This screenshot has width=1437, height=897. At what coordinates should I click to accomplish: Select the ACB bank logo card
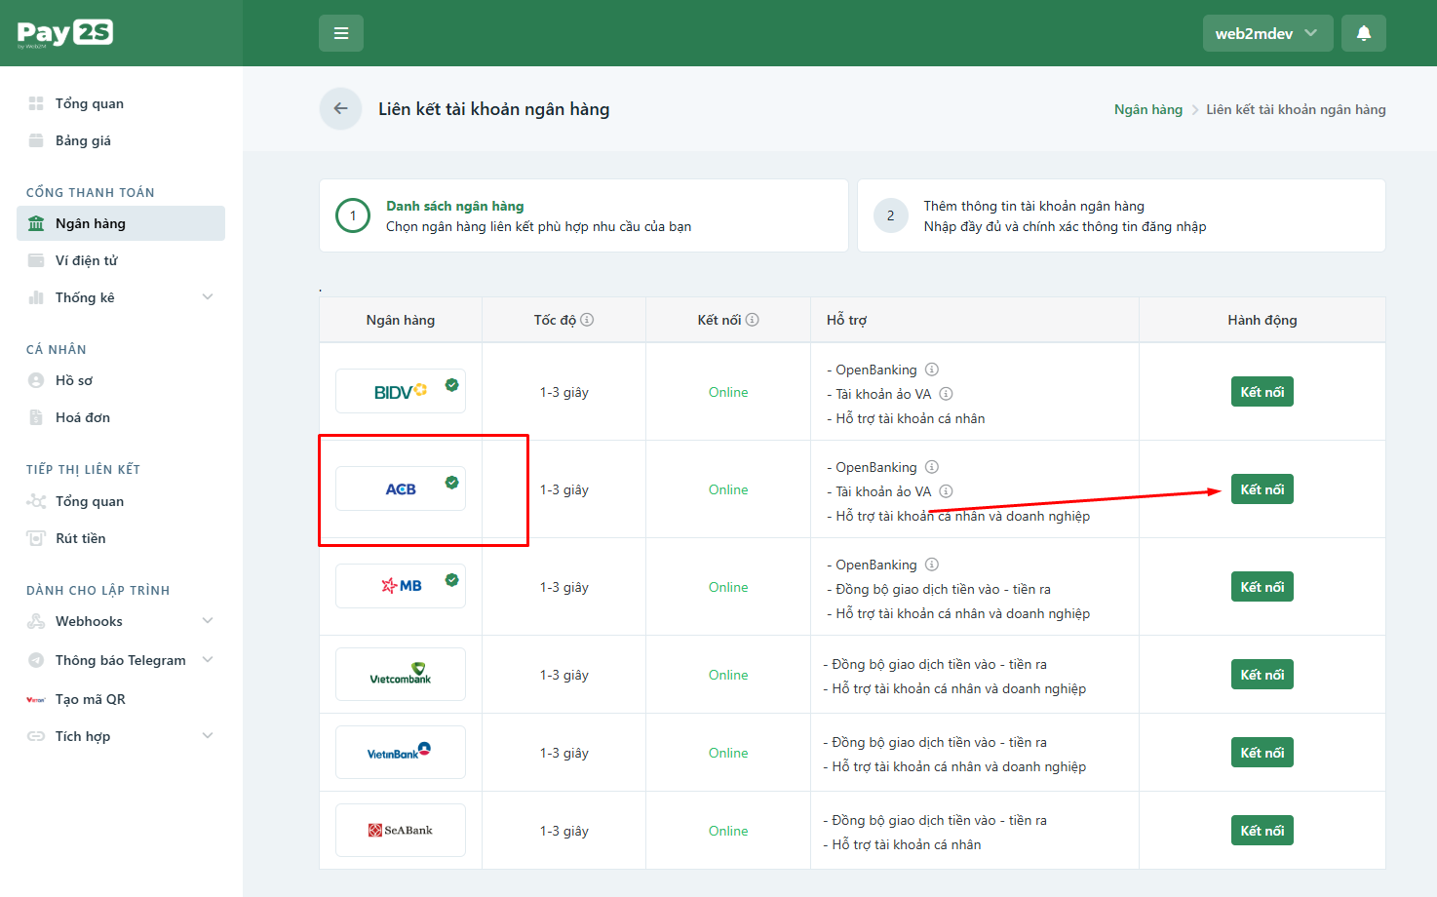point(401,488)
